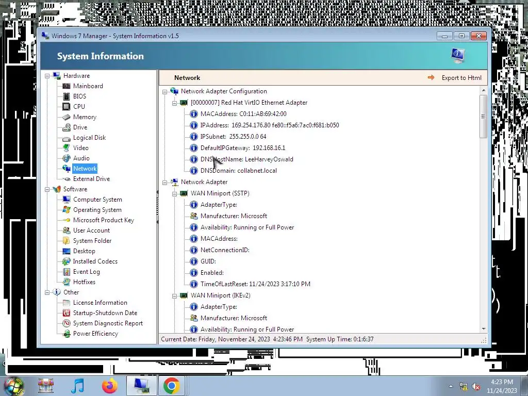528x396 pixels.
Task: Select the IPSubnet 255.255.0.0 64 row
Action: pyautogui.click(x=233, y=136)
